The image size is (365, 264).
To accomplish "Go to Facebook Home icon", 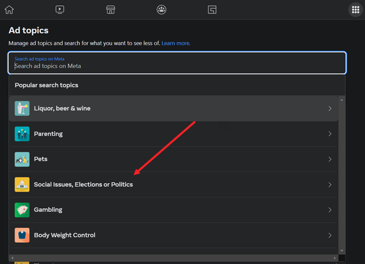I will (x=9, y=9).
